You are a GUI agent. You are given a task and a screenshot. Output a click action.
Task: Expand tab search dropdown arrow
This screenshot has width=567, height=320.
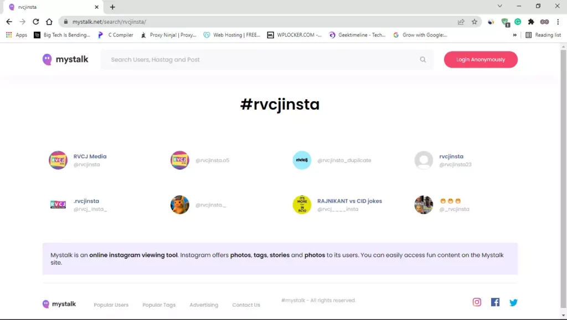point(500,6)
